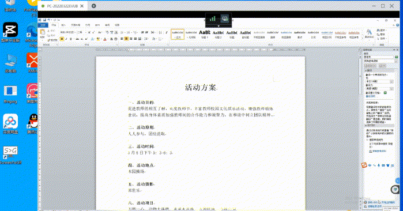Click the Justify alignment icon
The height and width of the screenshot is (211, 403).
click(x=135, y=39)
